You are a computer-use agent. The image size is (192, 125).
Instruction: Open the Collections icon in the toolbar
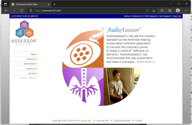tap(170, 10)
